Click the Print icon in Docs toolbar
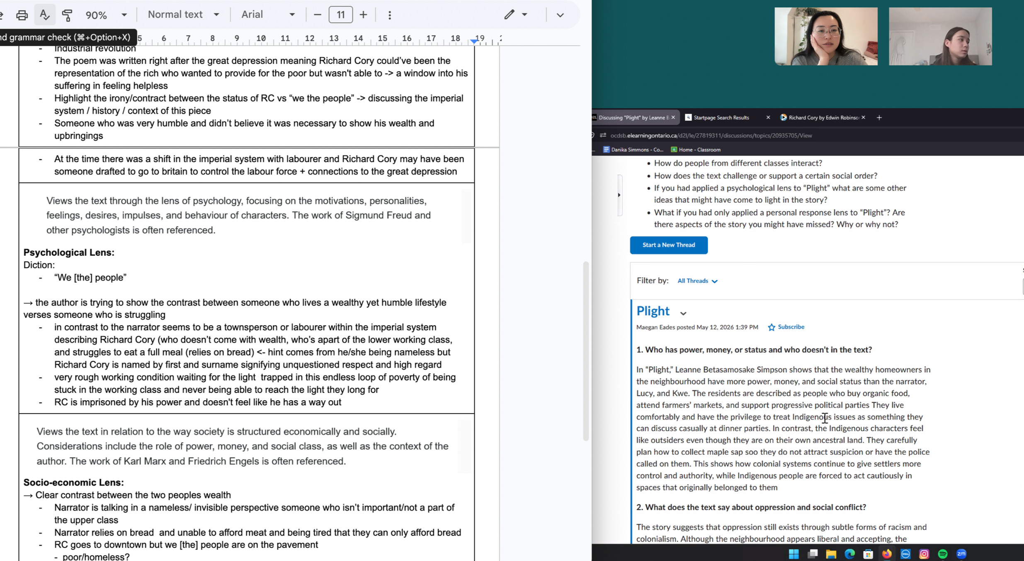 point(22,15)
